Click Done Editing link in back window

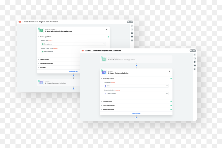(x=73, y=71)
